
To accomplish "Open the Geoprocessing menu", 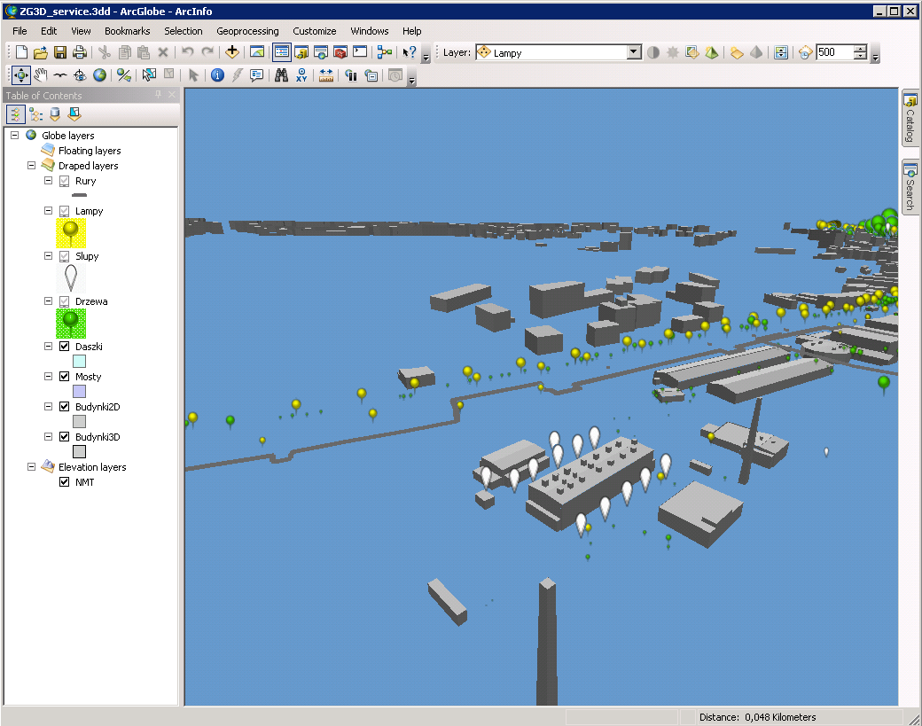I will (247, 31).
